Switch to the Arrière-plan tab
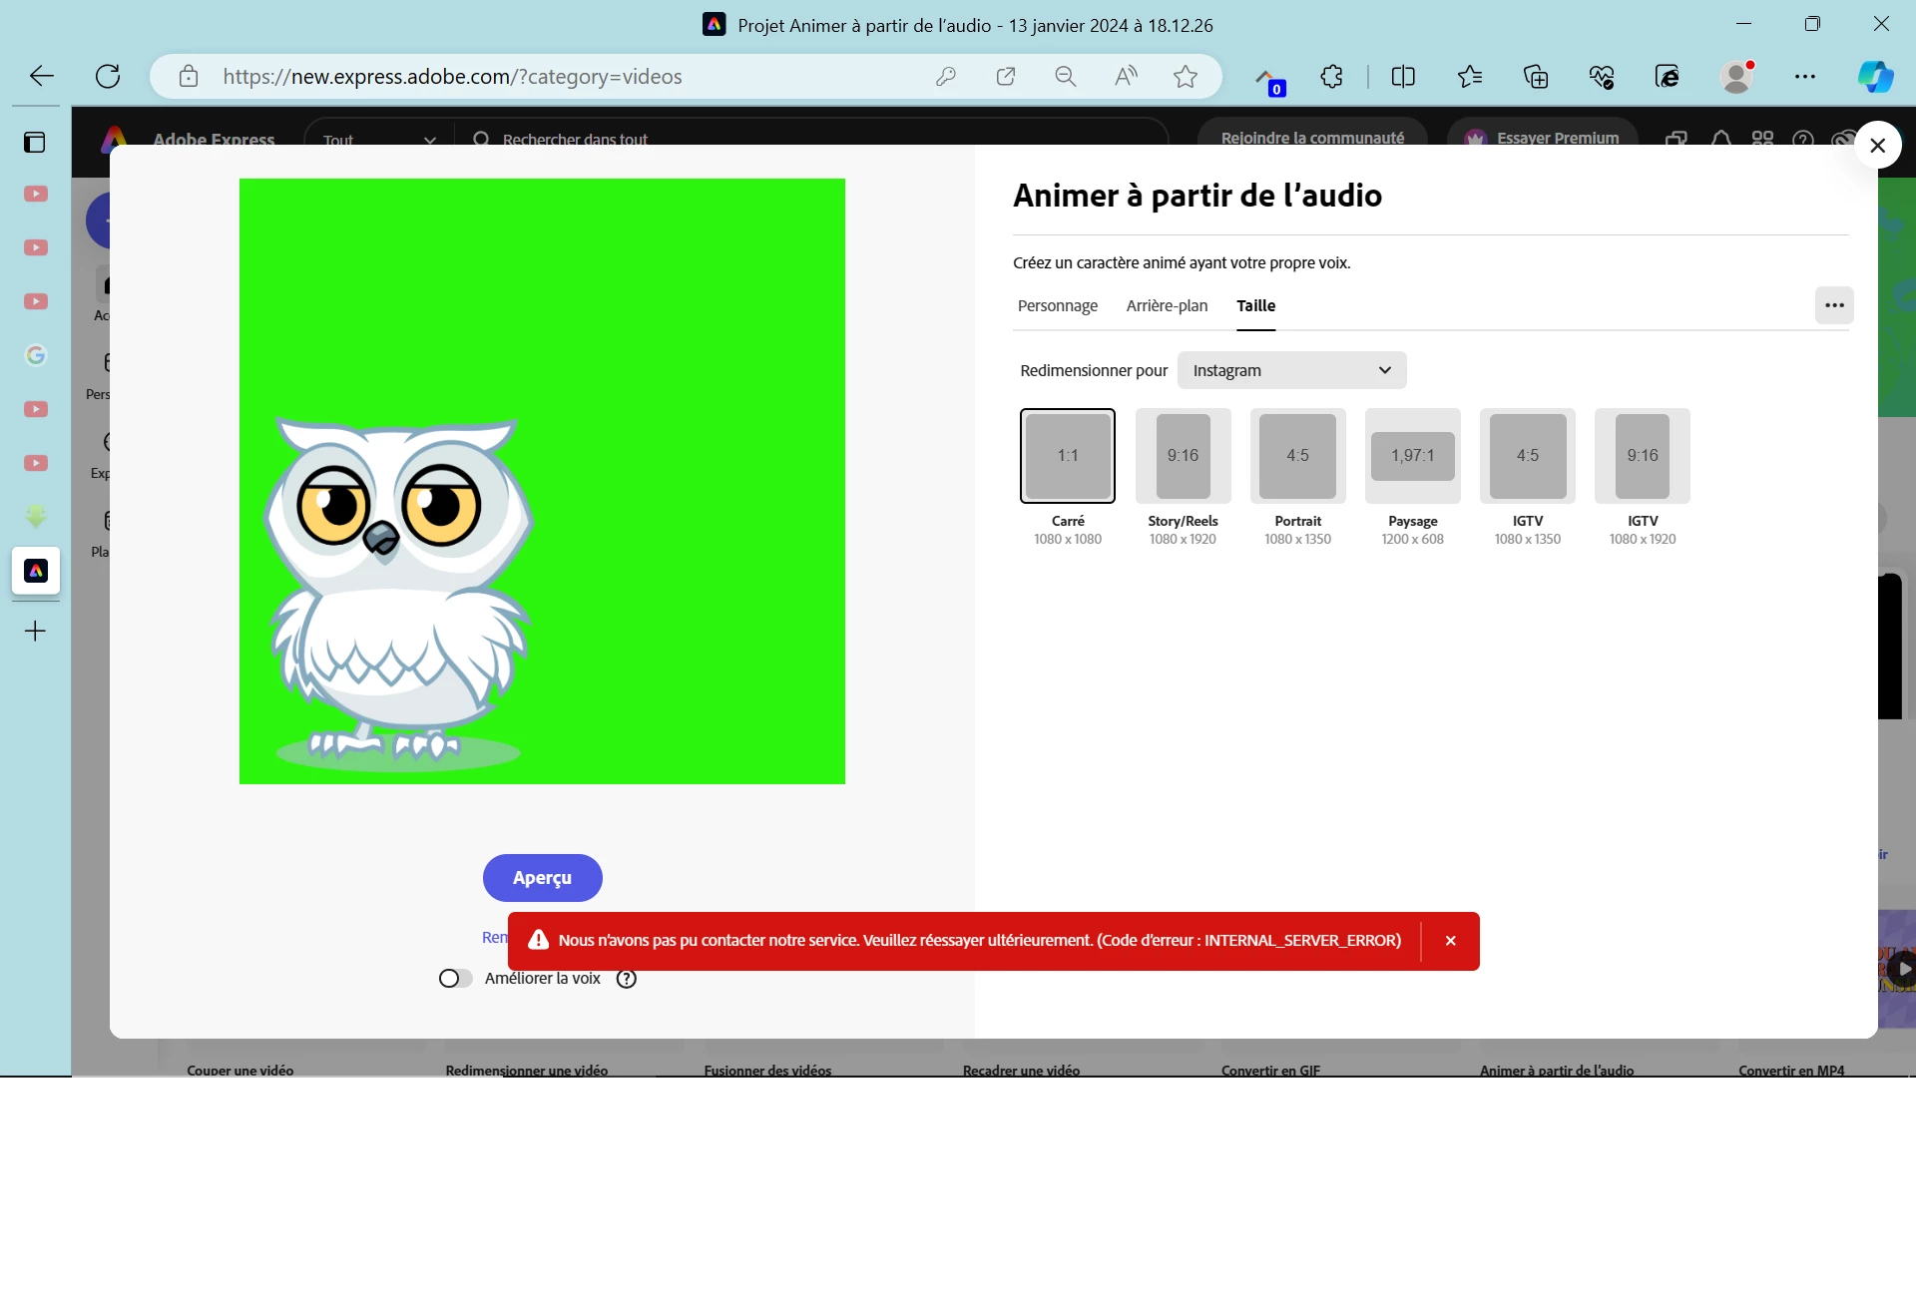Image resolution: width=1916 pixels, height=1315 pixels. pos(1167,306)
